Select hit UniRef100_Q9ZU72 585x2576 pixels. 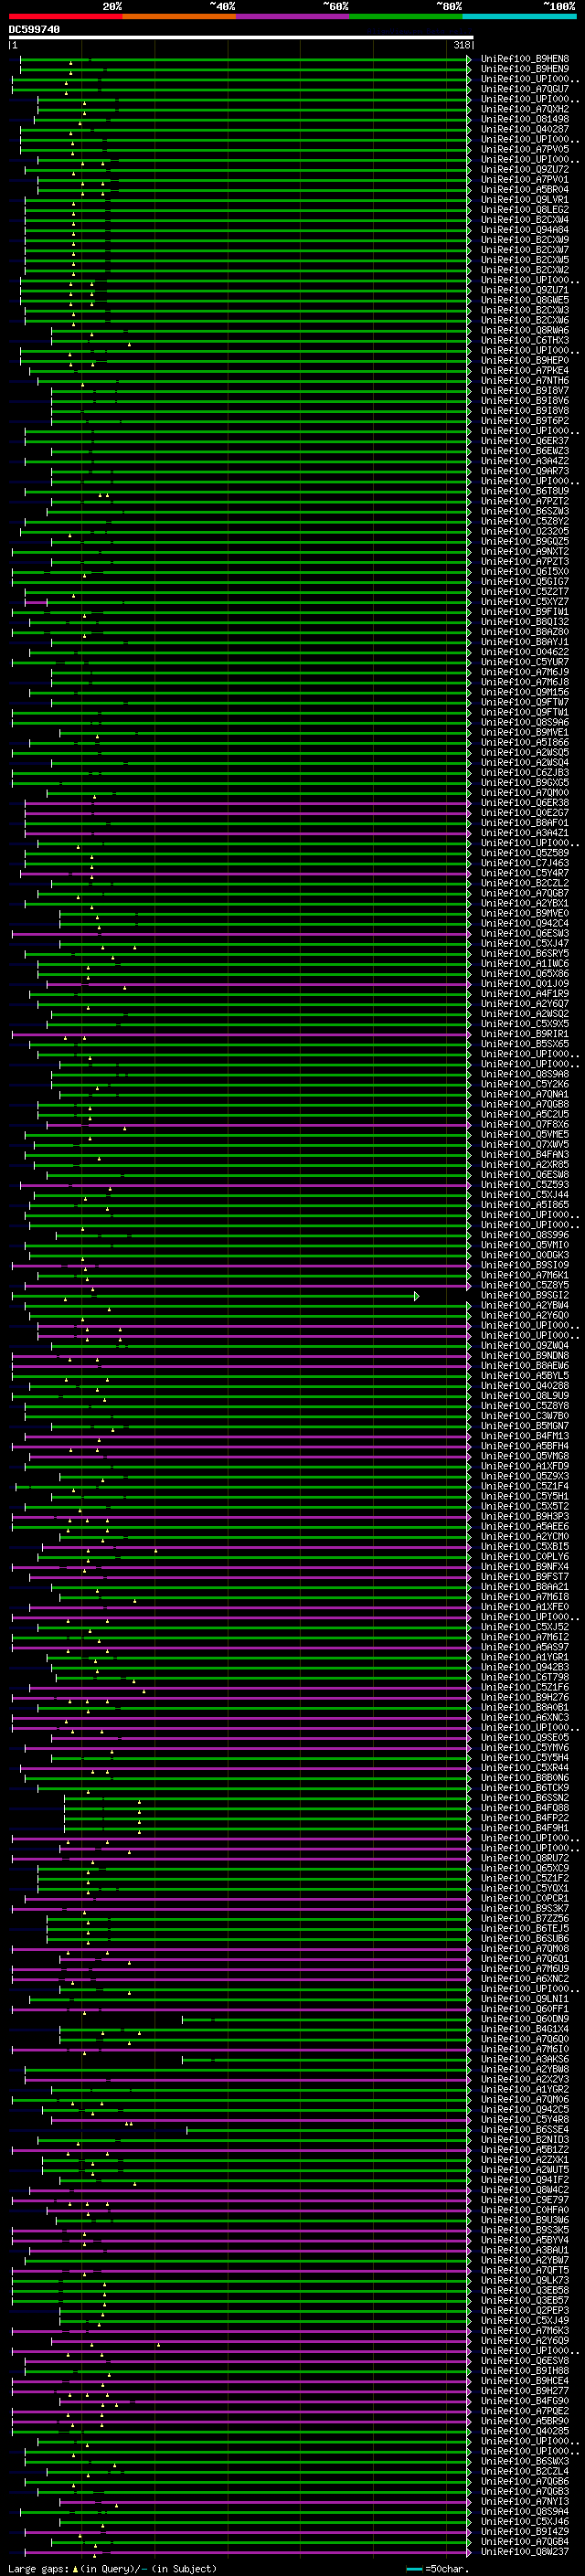pos(525,169)
